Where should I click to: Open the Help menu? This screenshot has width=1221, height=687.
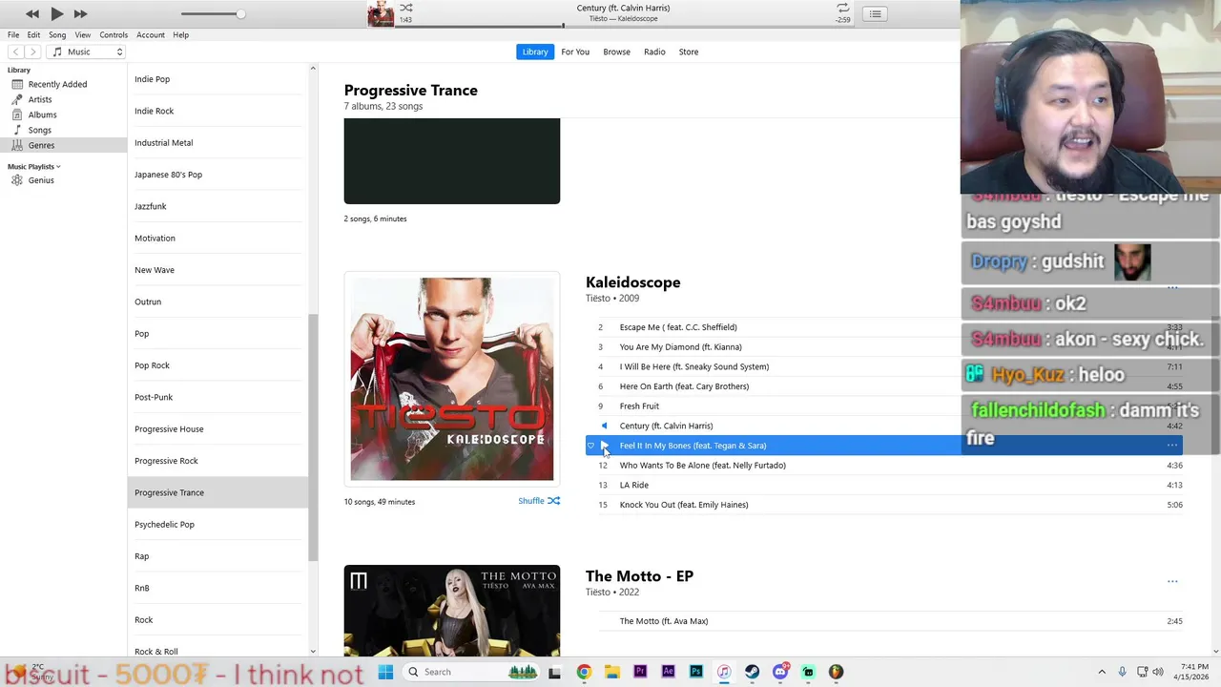tap(180, 34)
